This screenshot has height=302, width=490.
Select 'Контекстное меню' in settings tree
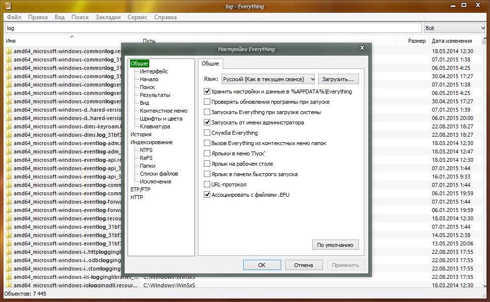163,111
